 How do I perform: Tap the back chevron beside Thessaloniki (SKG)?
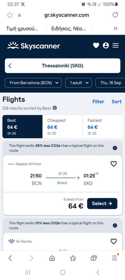pos(10,66)
